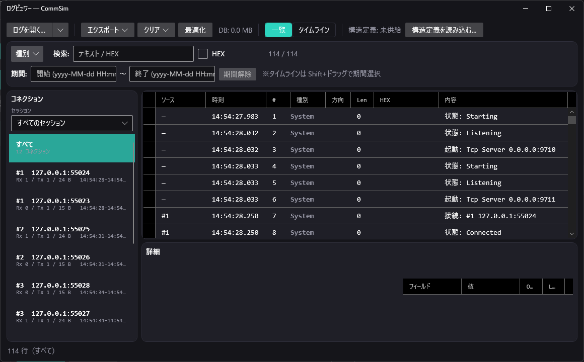Screen dimensions: 584x362
Task: Switch to the タイムライン view
Action: [314, 30]
